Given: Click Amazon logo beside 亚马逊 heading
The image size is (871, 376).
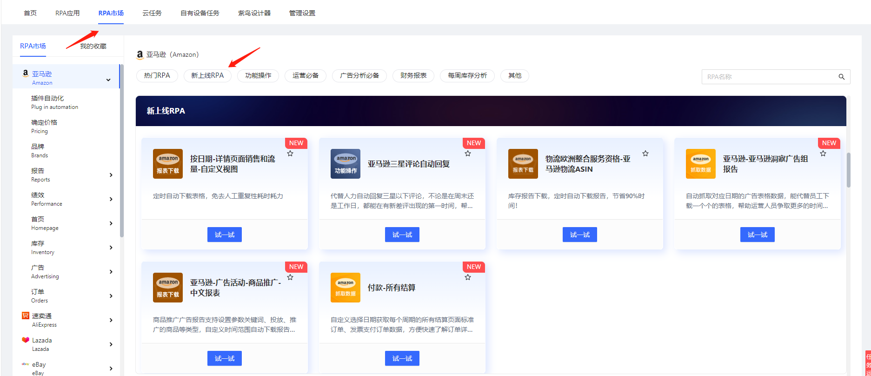Looking at the screenshot, I should pyautogui.click(x=140, y=55).
